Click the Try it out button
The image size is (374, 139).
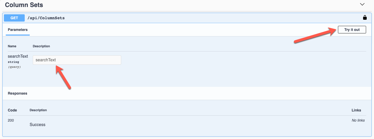[x=352, y=30]
